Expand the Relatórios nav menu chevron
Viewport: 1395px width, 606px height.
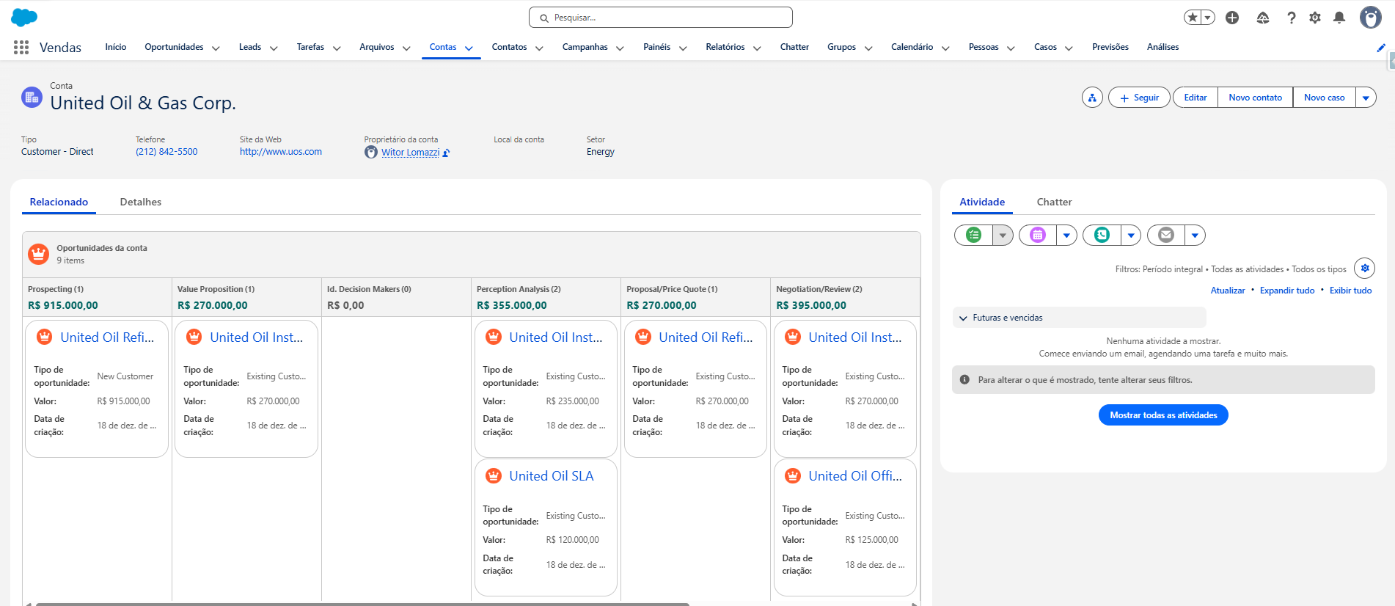coord(757,48)
